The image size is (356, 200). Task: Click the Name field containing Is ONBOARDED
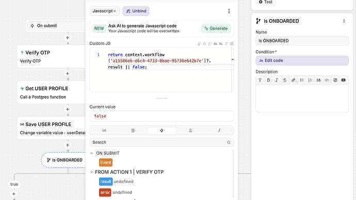[x=302, y=41]
